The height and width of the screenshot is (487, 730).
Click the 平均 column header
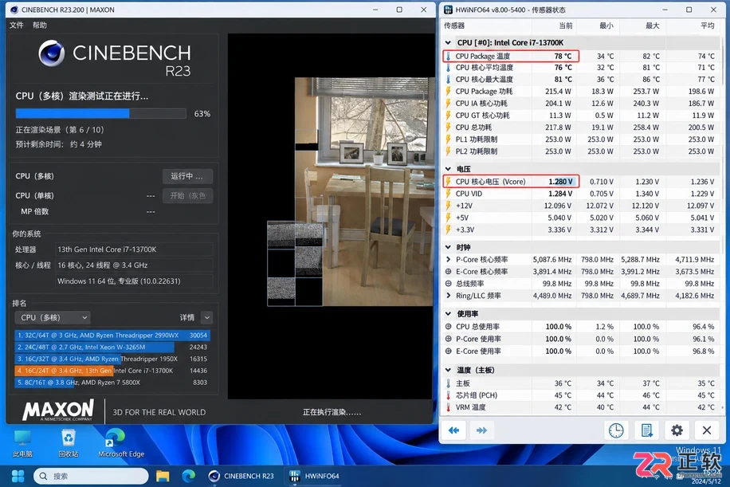click(x=707, y=26)
